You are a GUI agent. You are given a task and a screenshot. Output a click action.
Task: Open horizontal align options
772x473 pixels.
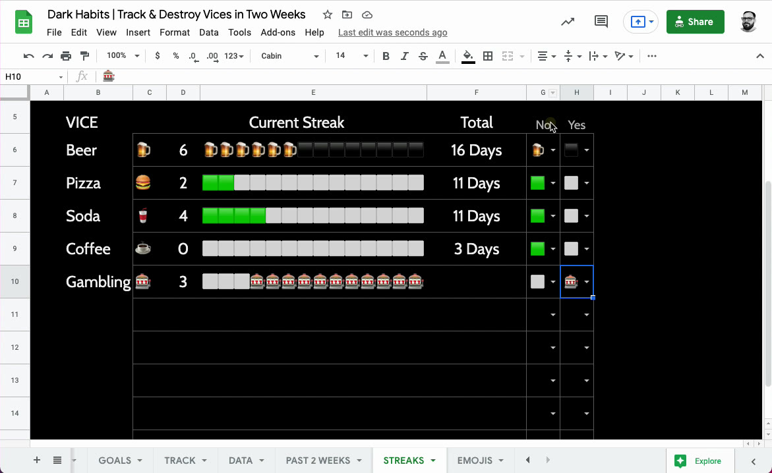tap(547, 56)
